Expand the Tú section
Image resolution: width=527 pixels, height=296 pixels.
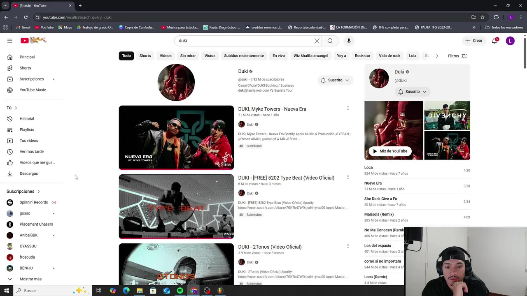[12, 108]
